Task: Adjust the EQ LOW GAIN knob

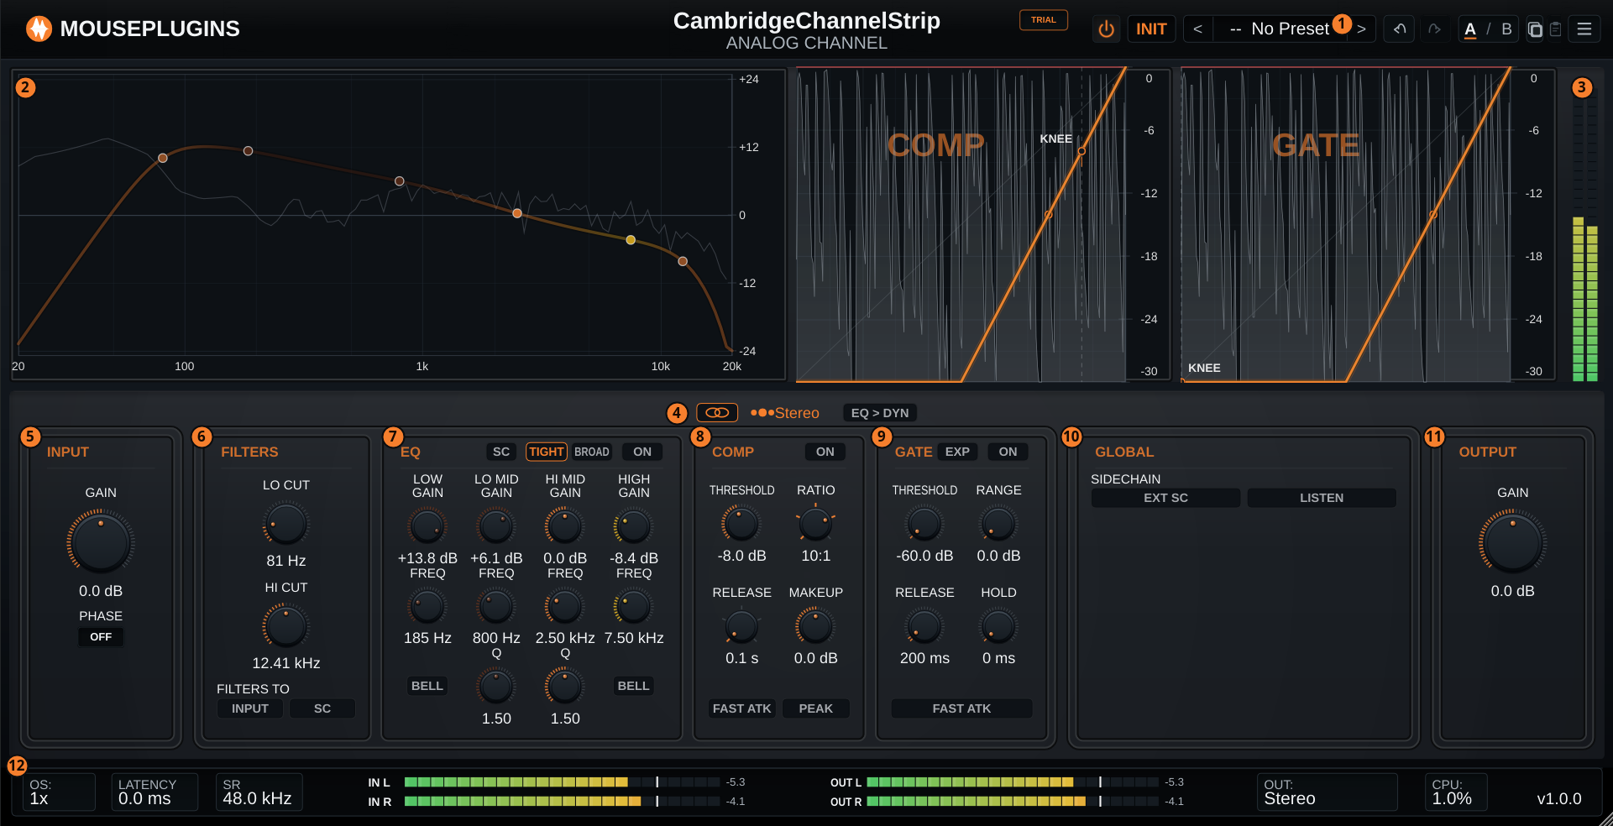Action: (x=427, y=527)
